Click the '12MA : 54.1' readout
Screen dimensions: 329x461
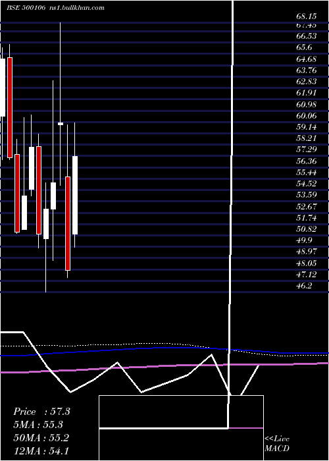(x=41, y=451)
